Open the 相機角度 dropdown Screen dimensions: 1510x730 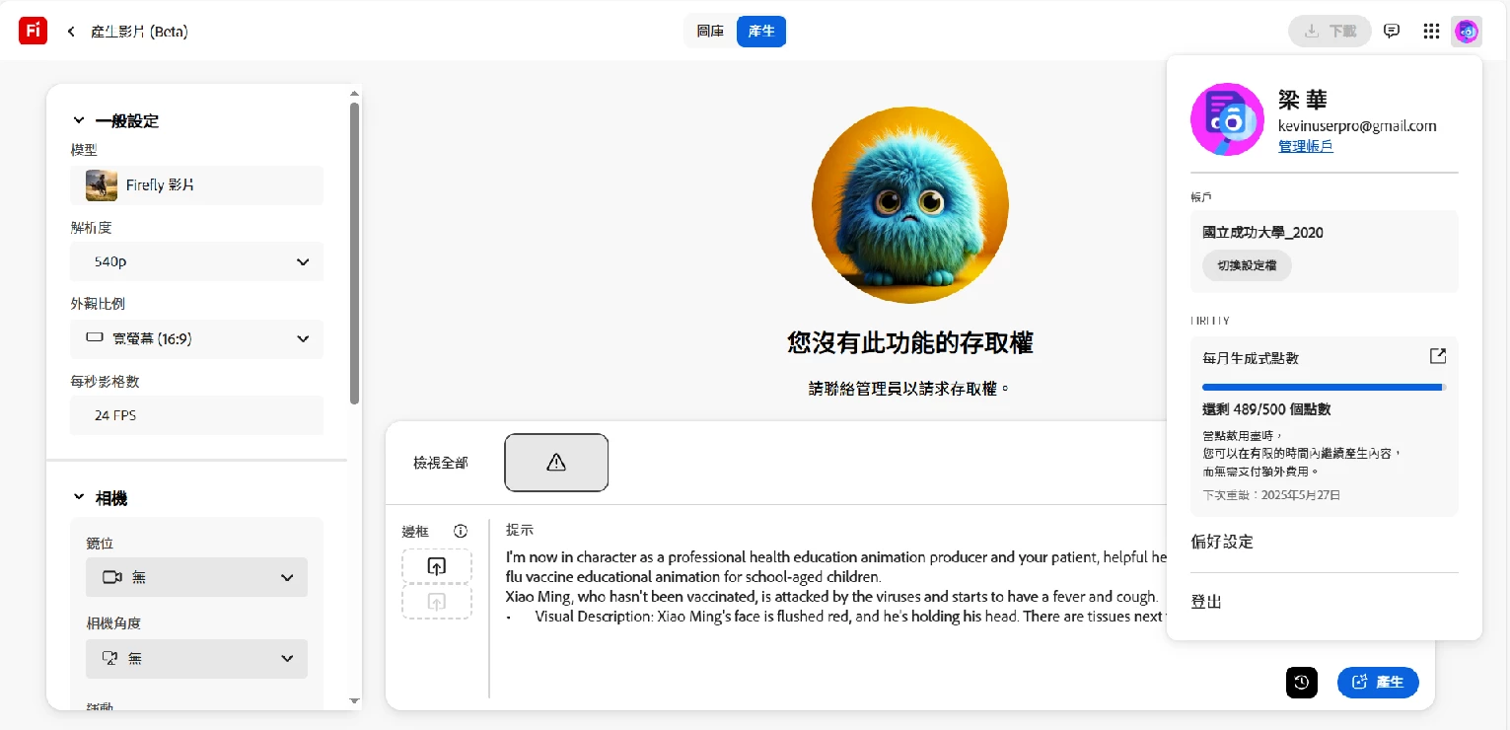[196, 658]
